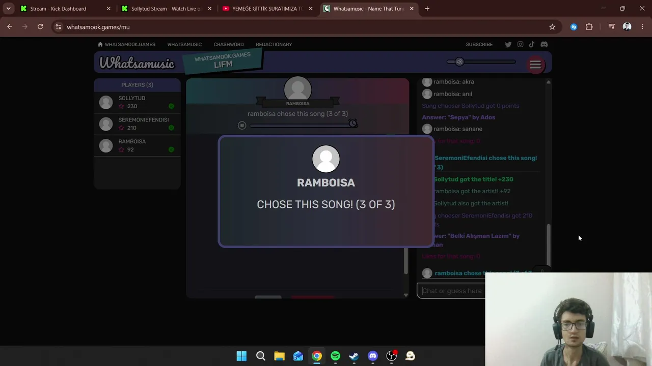Open the tab search dropdown arrow
The height and width of the screenshot is (366, 652).
point(8,9)
